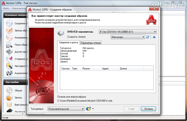
Task: Close the image creation wizard dialog
Action: pos(154,8)
